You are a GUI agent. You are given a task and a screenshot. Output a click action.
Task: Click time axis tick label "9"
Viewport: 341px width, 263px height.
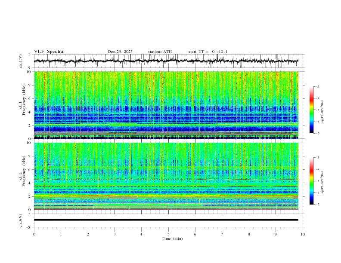coord(276,234)
